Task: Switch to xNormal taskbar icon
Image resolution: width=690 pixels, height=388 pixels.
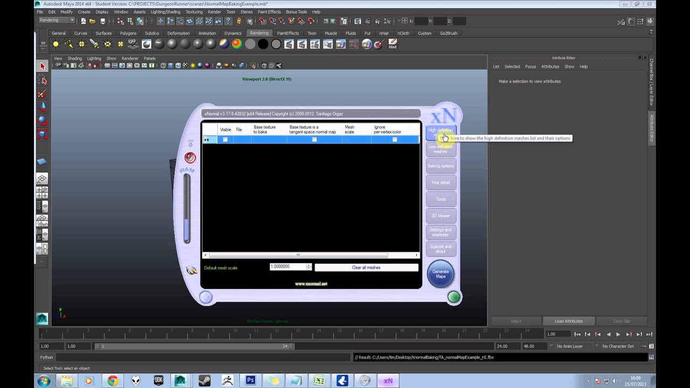Action: (x=388, y=380)
